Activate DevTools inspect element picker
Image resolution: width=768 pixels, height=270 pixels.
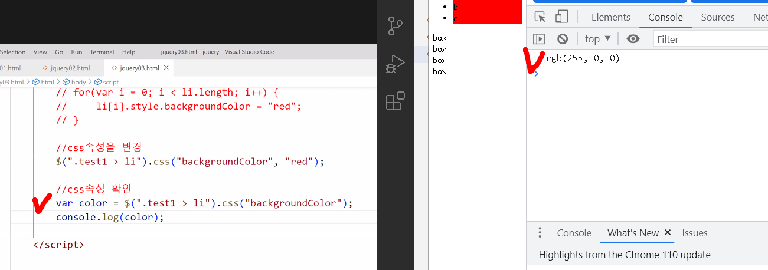540,17
